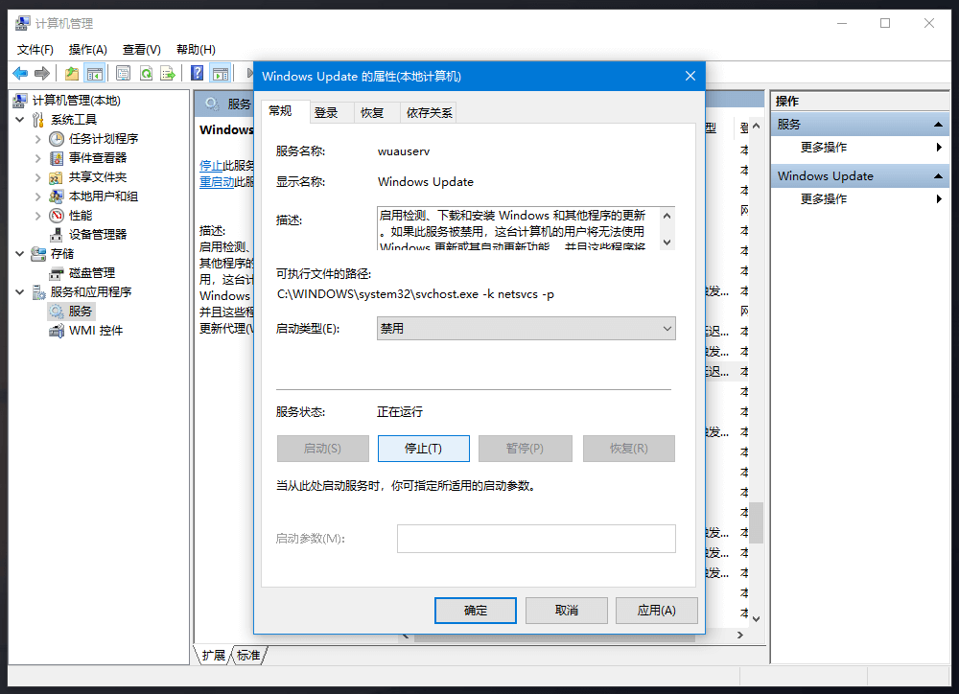
Task: Click the WMI 控件 icon in tree
Action: tap(57, 331)
